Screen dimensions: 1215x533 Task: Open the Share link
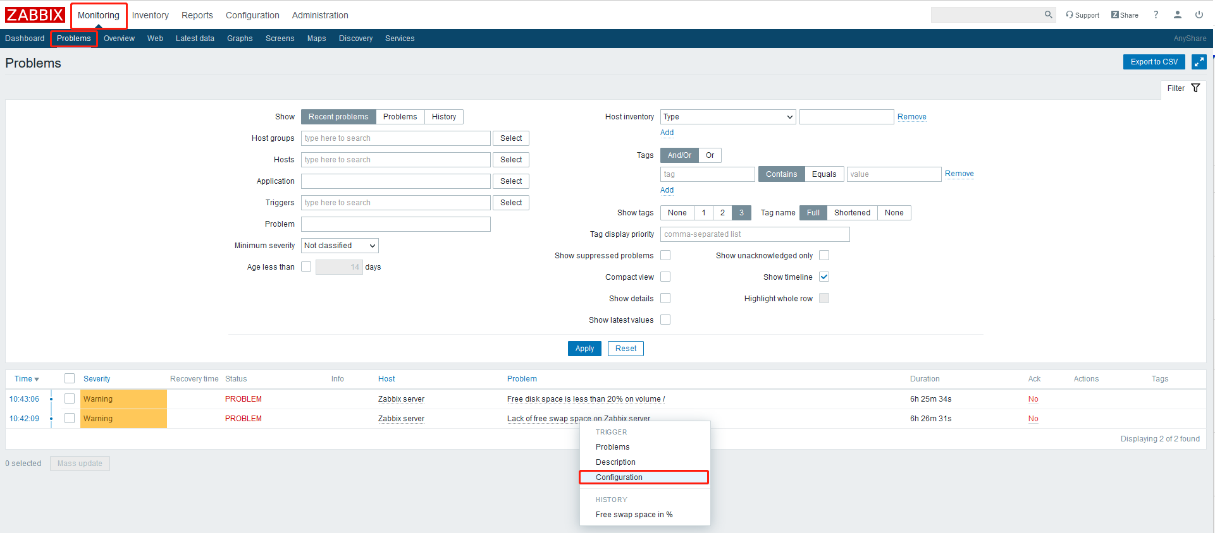click(x=1125, y=15)
